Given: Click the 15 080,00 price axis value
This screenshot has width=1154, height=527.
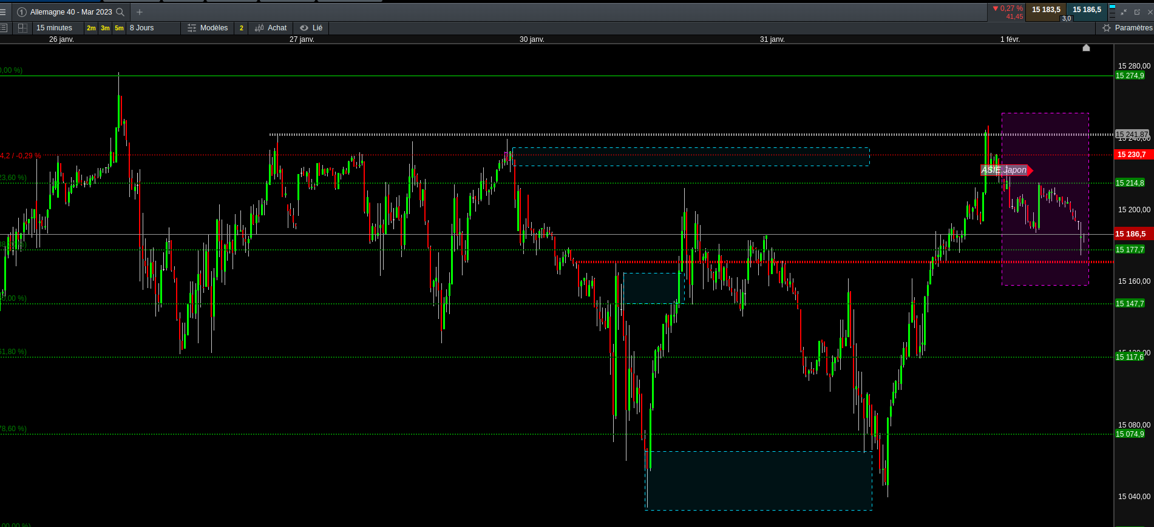Looking at the screenshot, I should pos(1134,425).
